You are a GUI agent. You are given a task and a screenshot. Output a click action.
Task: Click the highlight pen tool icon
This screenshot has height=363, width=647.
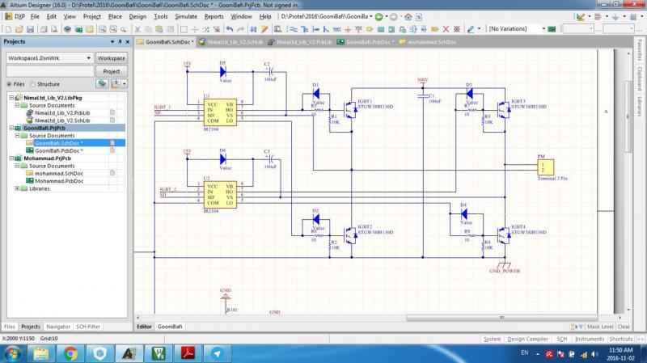471,29
